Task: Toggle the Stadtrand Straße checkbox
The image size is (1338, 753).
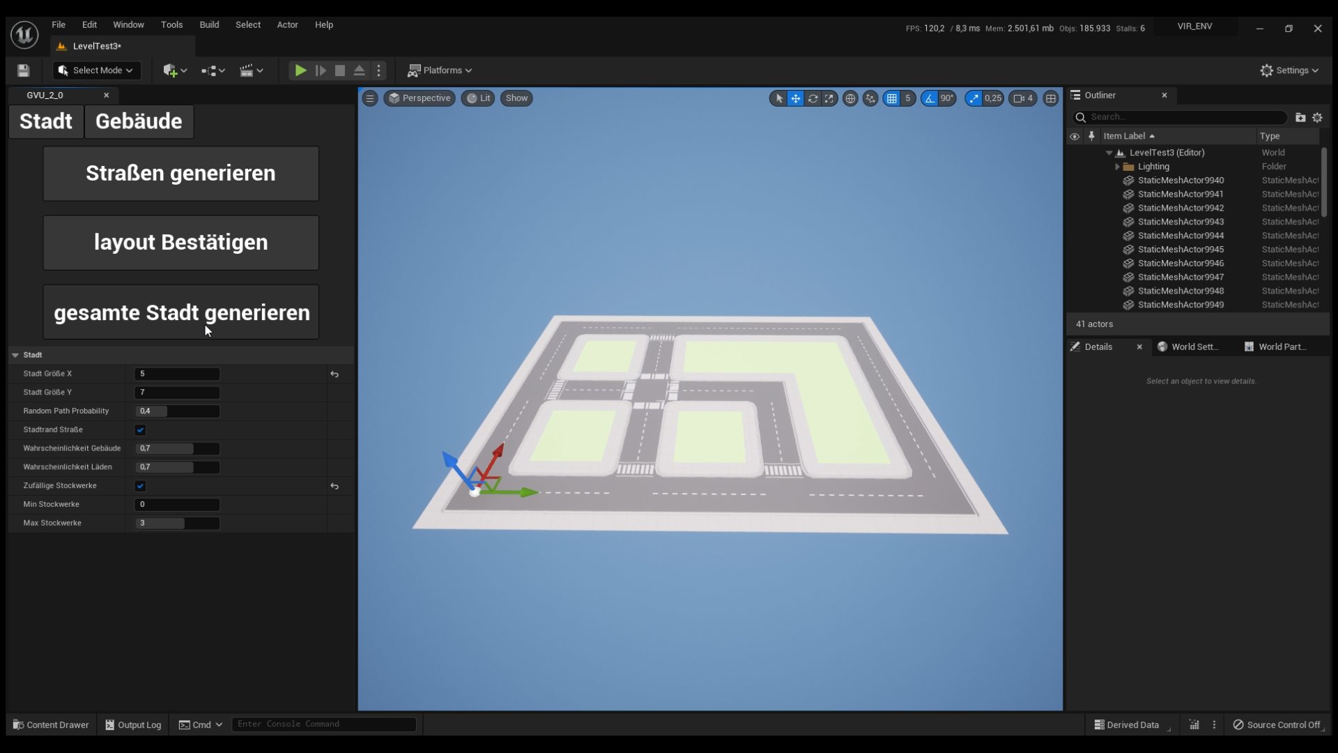Action: click(140, 430)
